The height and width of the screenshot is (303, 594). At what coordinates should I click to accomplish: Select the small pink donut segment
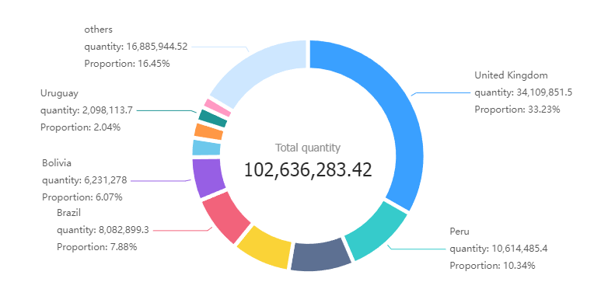tap(218, 107)
